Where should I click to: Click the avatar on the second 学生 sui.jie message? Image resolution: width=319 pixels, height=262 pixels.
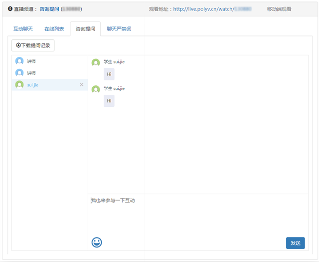point(96,89)
